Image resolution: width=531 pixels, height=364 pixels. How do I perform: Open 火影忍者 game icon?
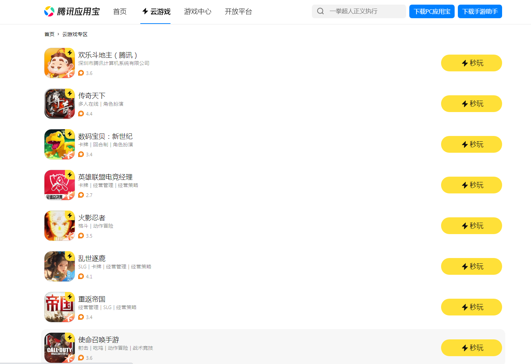[60, 226]
